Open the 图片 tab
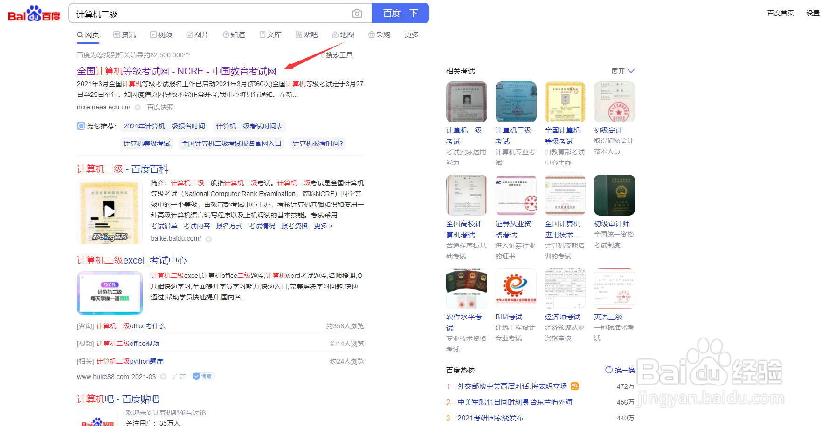Image resolution: width=829 pixels, height=426 pixels. [x=197, y=35]
